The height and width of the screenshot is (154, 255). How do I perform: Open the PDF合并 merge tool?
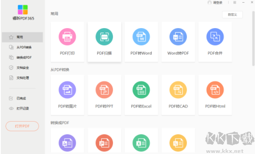pyautogui.click(x=215, y=42)
